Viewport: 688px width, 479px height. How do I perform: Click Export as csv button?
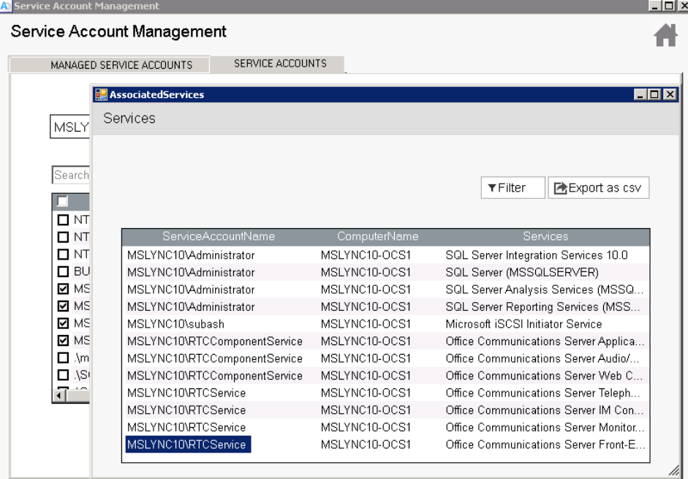click(x=598, y=188)
